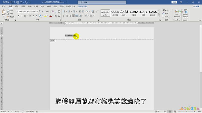This screenshot has width=202, height=113.
Task: Expand the numbering list dropdown arrow
Action: click(x=71, y=12)
